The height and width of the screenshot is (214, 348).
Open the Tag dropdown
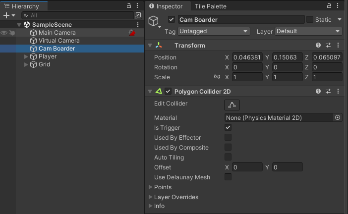(x=214, y=31)
